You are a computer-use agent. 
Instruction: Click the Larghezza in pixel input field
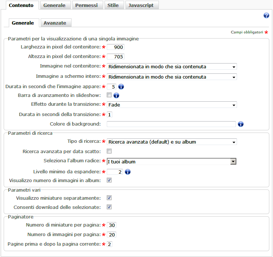pyautogui.click(x=116, y=47)
